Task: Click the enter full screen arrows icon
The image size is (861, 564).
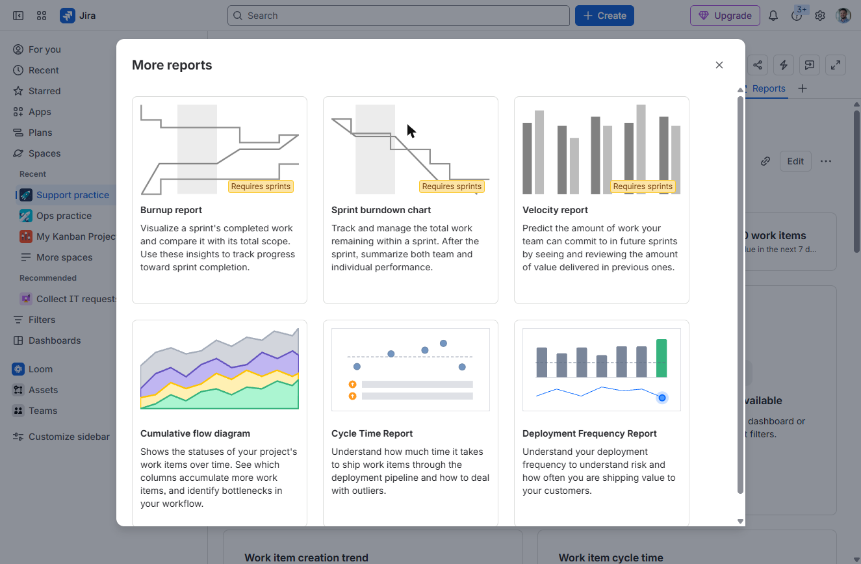Action: tap(836, 65)
